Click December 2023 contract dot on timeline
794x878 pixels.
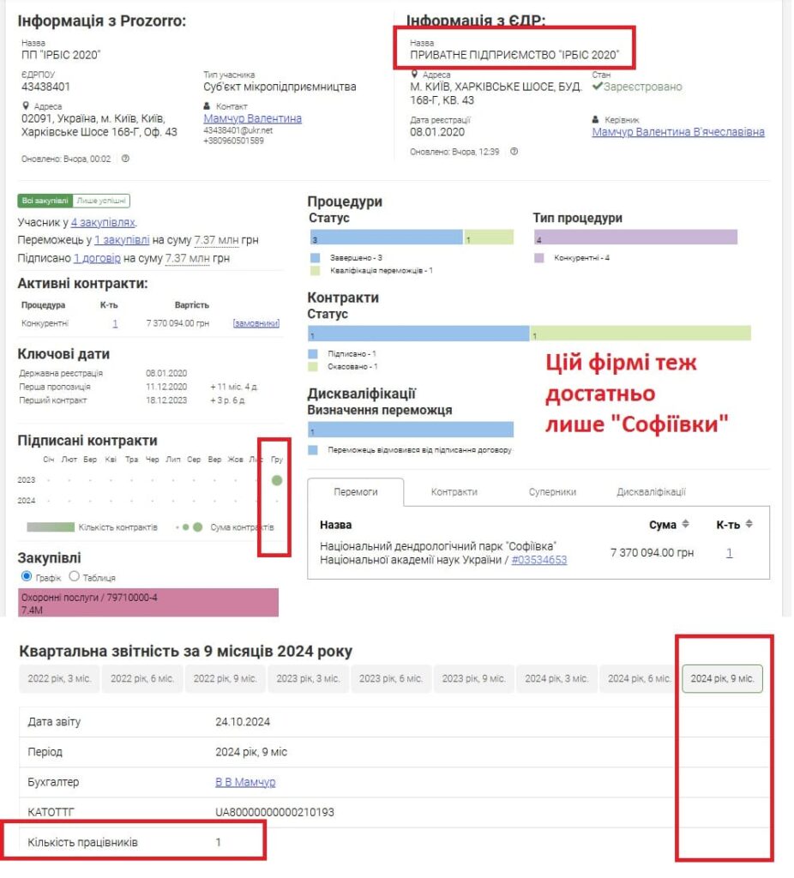(x=276, y=480)
